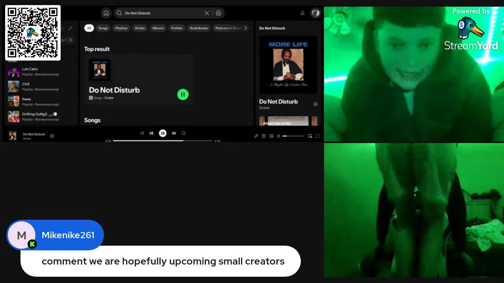Open the notifications bell
Viewport: 504px width, 283px height.
pos(302,13)
